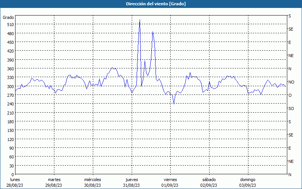The image size is (302, 189).
Task: Click the 270 y-axis label
Action: tap(10, 95)
